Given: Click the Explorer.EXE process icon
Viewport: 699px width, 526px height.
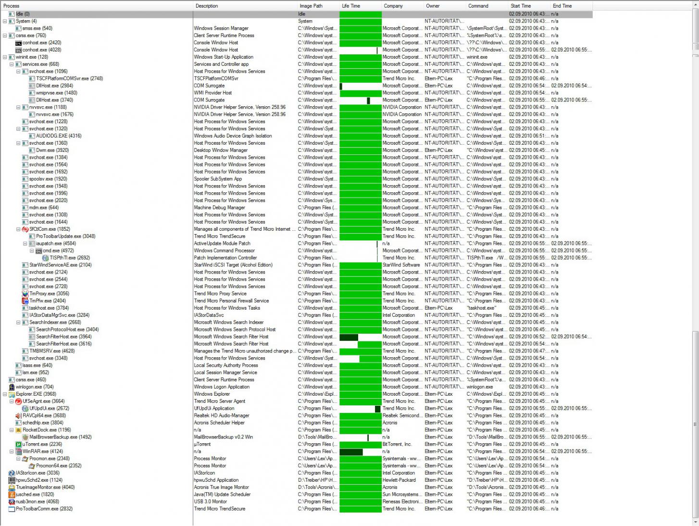Looking at the screenshot, I should [12, 394].
